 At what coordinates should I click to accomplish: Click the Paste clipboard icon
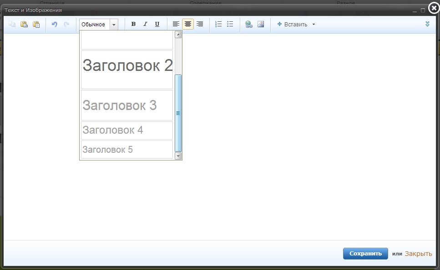24,25
